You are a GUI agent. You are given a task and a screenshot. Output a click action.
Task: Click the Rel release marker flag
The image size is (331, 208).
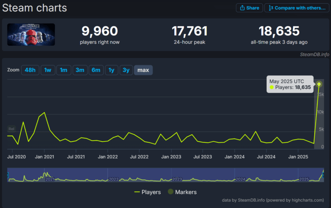pos(11,129)
